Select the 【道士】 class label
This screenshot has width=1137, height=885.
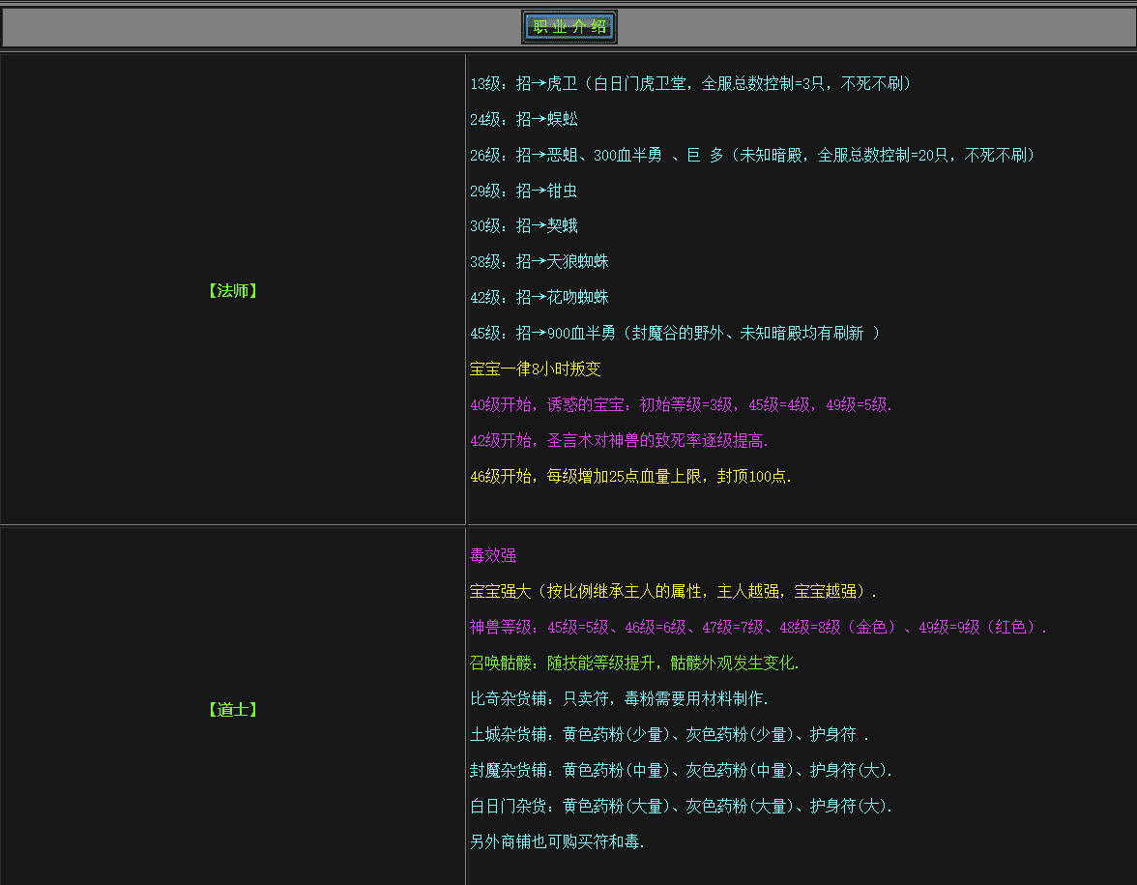(x=233, y=710)
